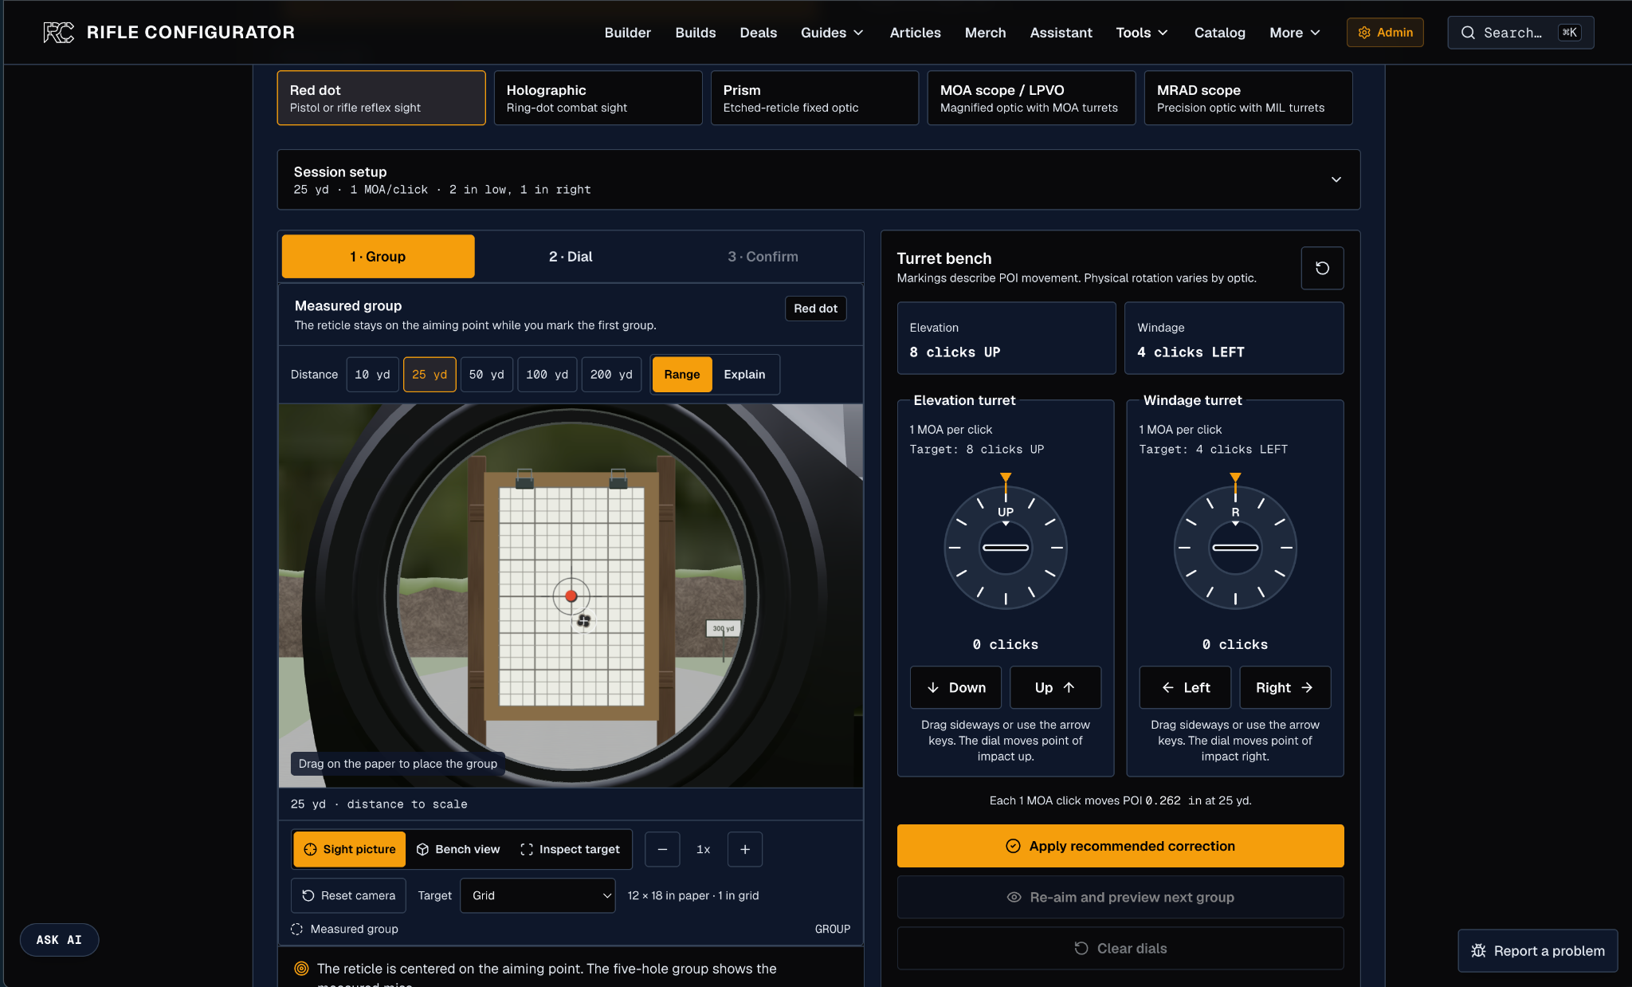Screen dimensions: 1632x987
Task: Open Report a problem bug button
Action: coord(1538,950)
